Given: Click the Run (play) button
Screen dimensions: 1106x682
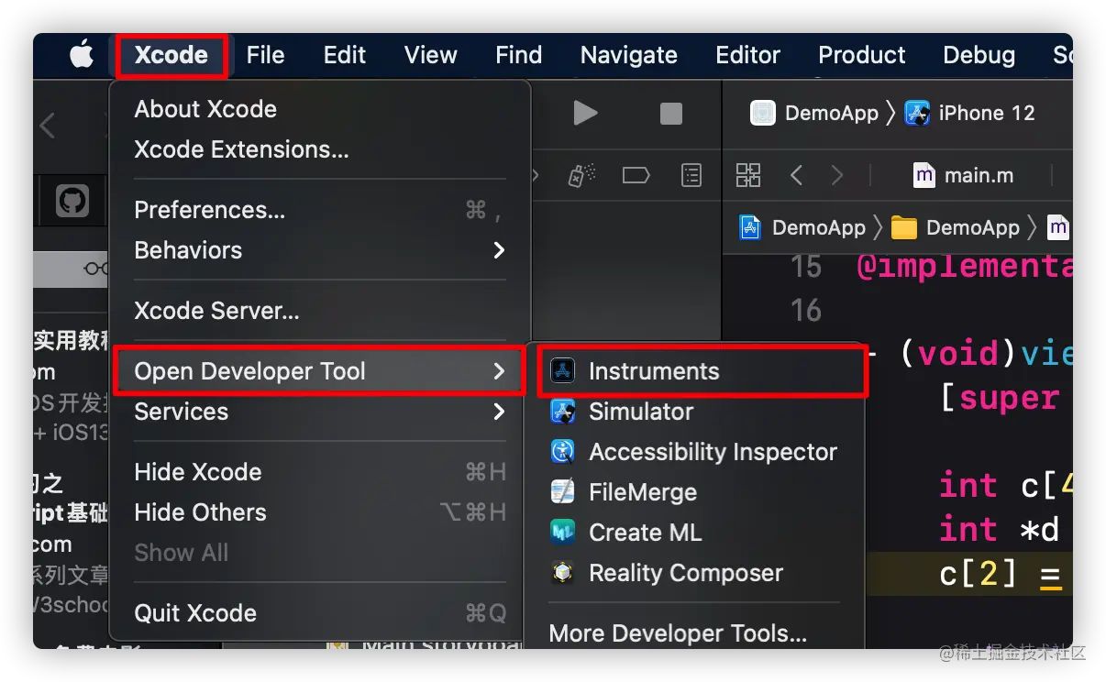Looking at the screenshot, I should (x=585, y=114).
